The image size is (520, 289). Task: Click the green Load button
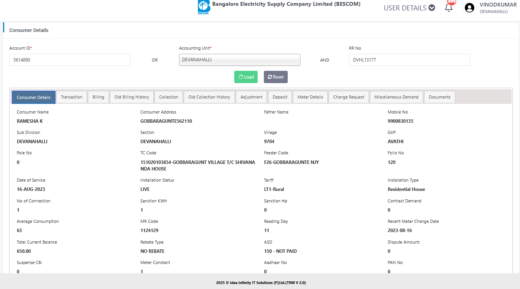pyautogui.click(x=246, y=77)
